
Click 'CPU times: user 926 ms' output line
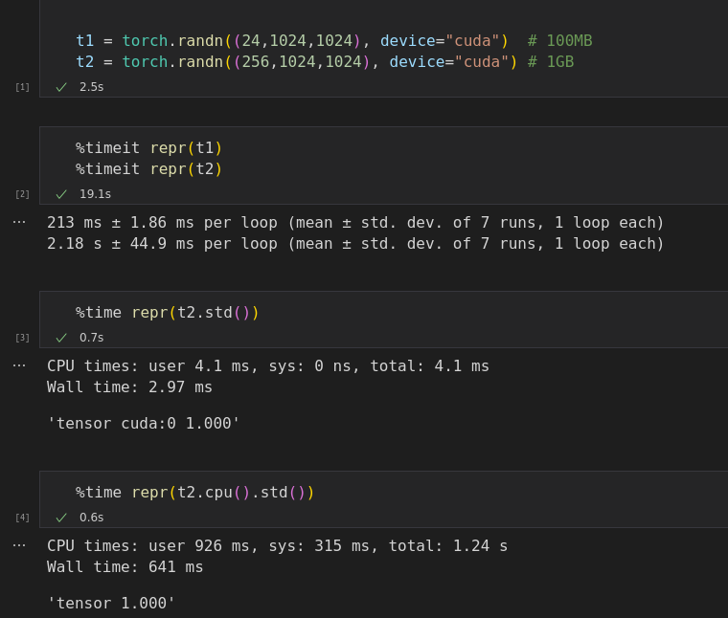(x=277, y=546)
